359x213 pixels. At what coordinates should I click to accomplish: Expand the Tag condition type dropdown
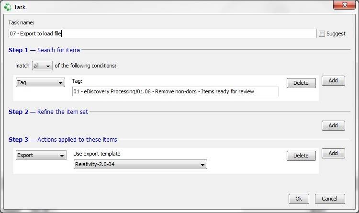(x=40, y=82)
